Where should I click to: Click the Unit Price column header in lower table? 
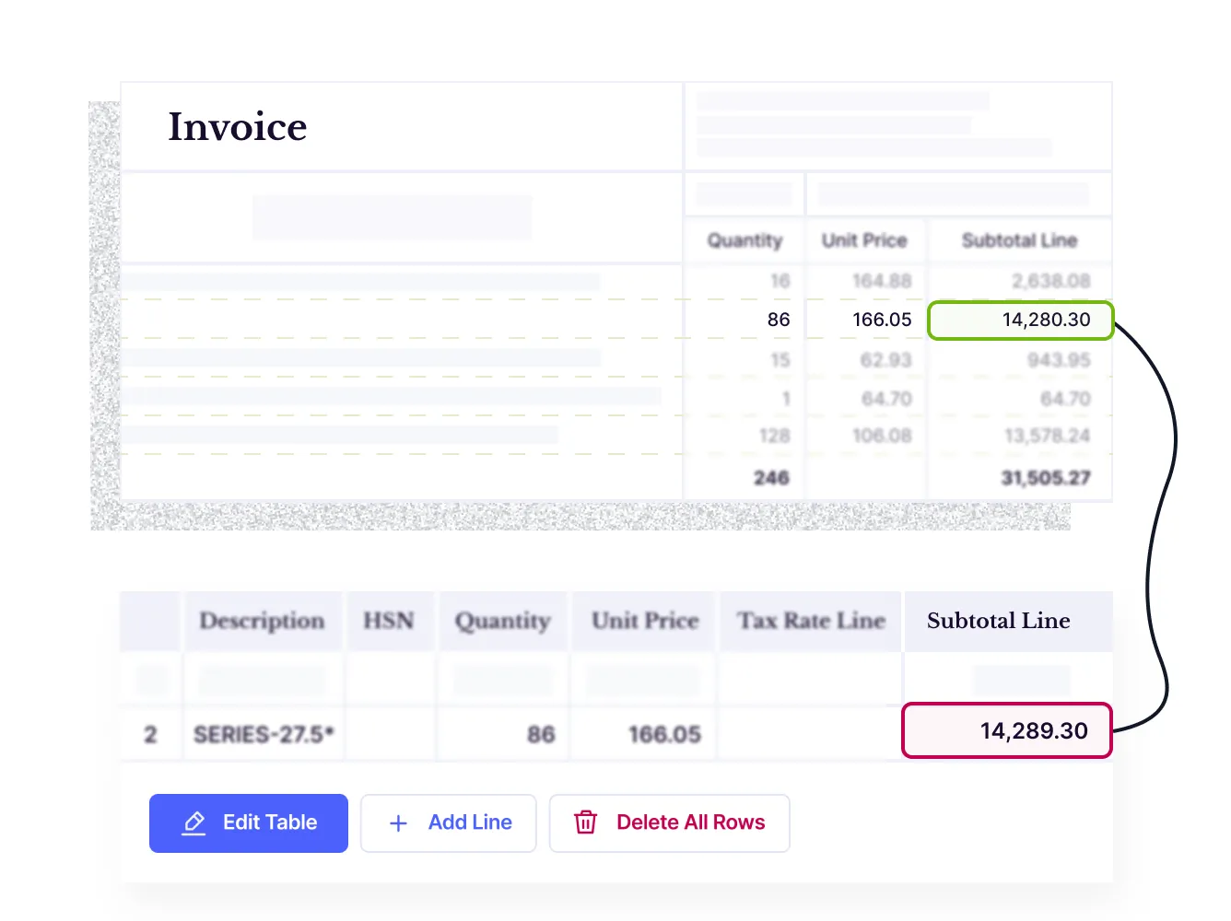click(645, 622)
